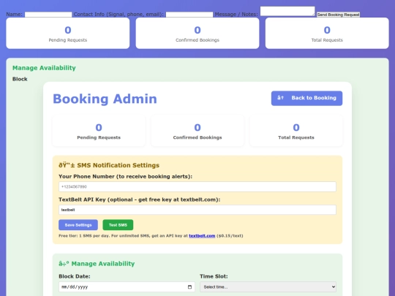
Task: Click top Pending Requests stat card
Action: pyautogui.click(x=68, y=33)
